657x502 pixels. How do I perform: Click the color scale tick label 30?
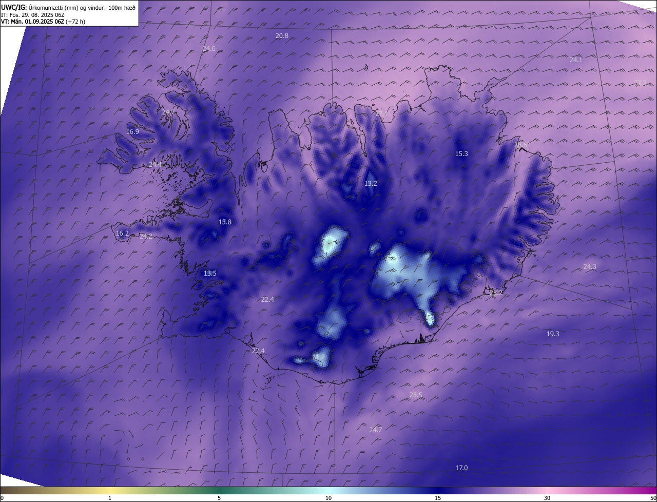[x=547, y=498]
